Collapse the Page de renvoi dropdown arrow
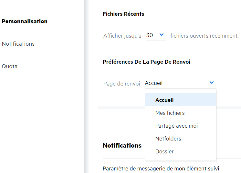This screenshot has width=241, height=173. (x=212, y=83)
